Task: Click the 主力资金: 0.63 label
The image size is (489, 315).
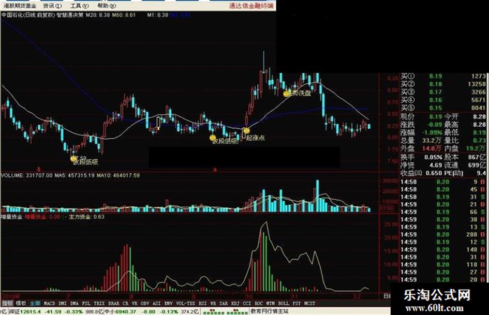Action: 87,217
